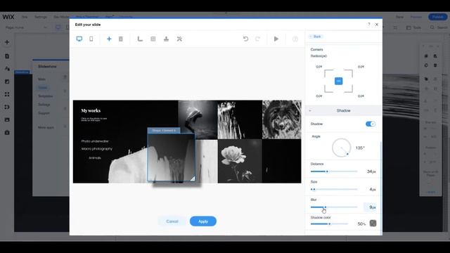450x253 pixels.
Task: Select Templates tab in Slideshow panel
Action: click(x=45, y=96)
